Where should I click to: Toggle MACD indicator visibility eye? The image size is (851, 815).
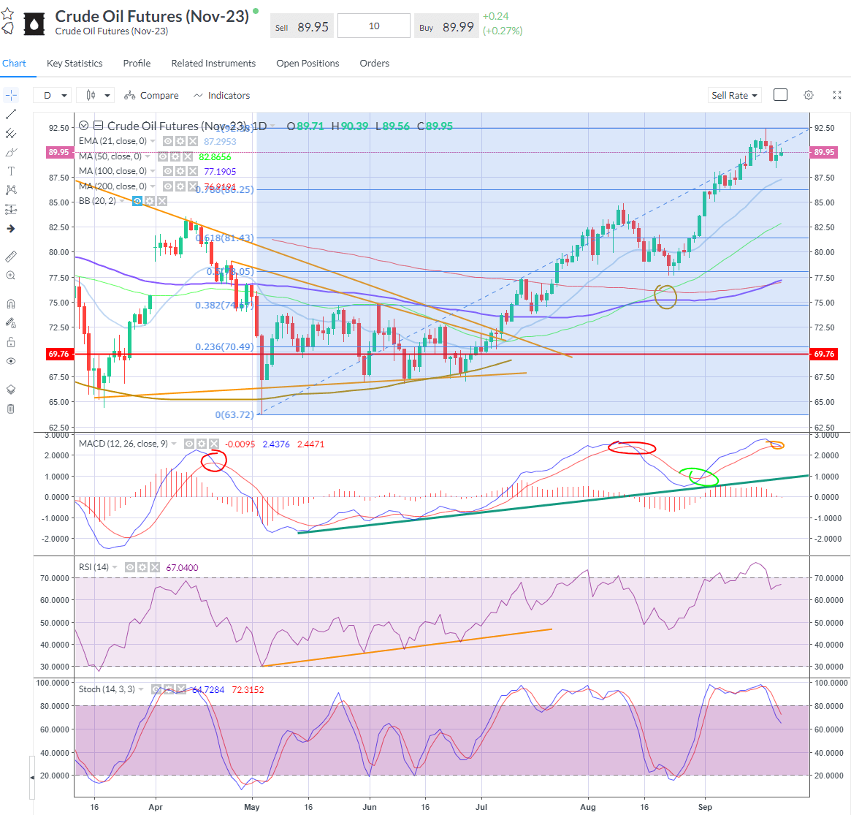(189, 444)
